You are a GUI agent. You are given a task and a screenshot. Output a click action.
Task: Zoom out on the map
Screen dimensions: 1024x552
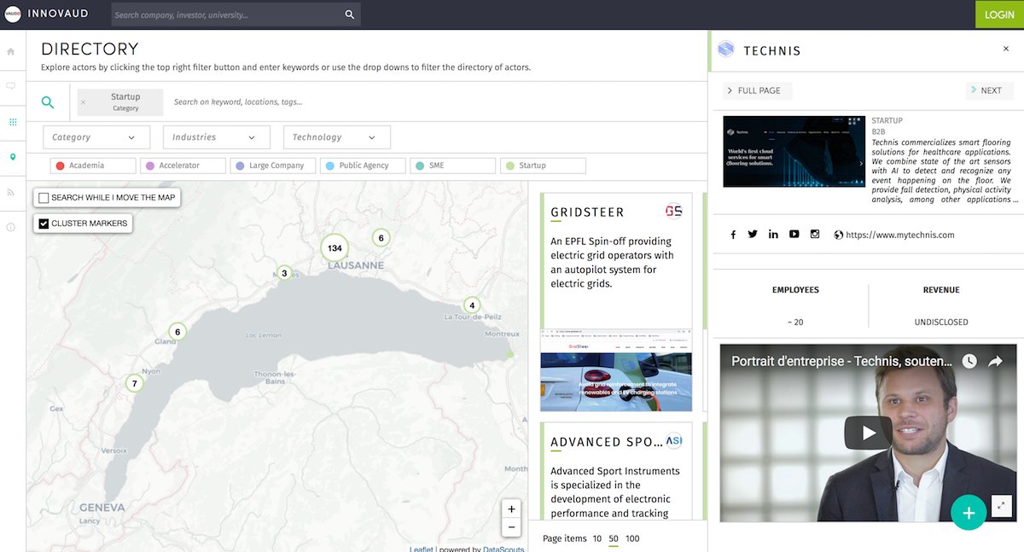point(511,527)
